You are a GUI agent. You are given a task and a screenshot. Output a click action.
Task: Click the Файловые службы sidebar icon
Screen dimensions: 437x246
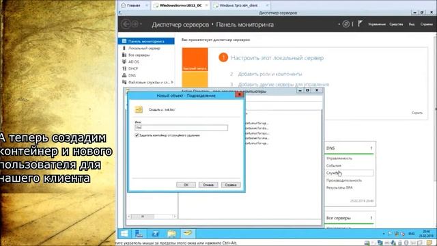pos(124,82)
